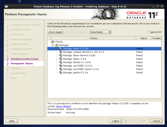Click the icon next to Package: libgcc-3.4.6
The width and height of the screenshot is (167, 127).
61,59
